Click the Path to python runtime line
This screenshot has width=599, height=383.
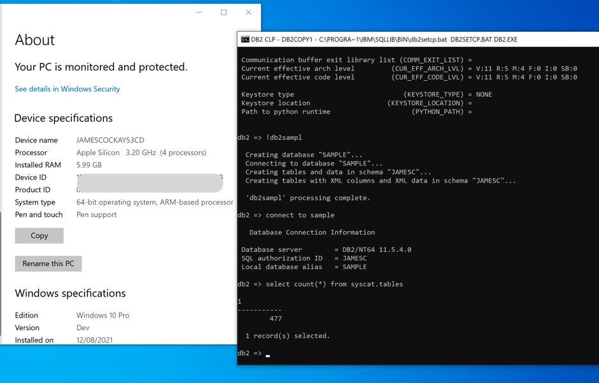(x=357, y=112)
